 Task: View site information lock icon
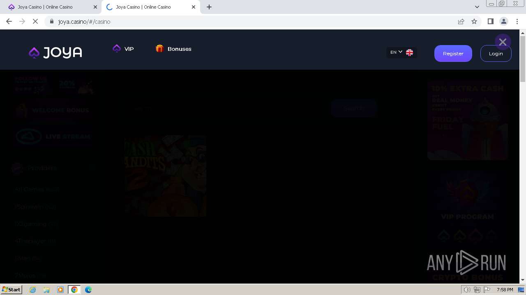(x=52, y=22)
